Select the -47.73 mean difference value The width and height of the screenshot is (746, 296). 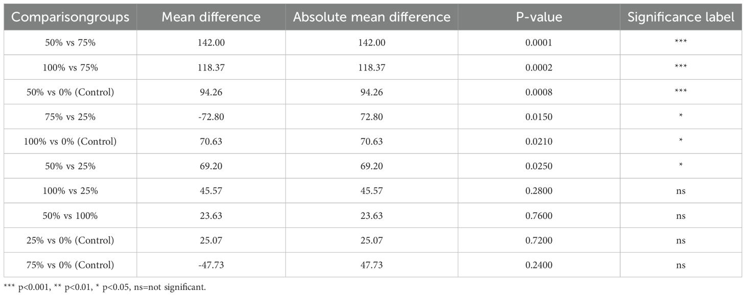(211, 265)
